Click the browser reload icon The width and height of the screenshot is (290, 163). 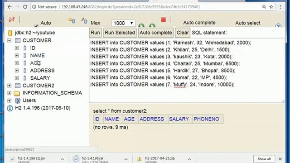(25, 7)
